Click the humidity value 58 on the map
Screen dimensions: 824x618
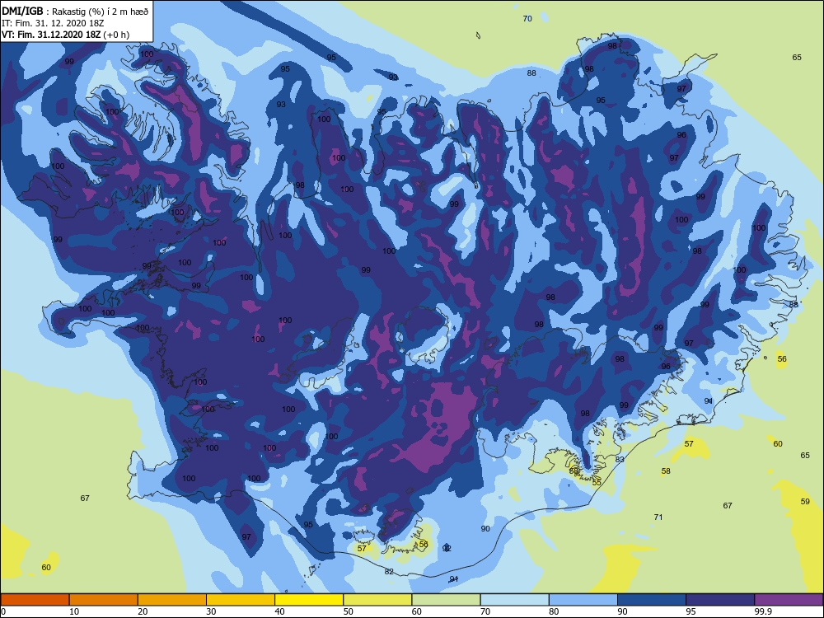click(666, 471)
